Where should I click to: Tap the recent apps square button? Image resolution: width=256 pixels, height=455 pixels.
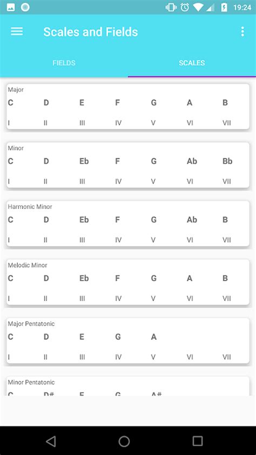[x=198, y=441]
